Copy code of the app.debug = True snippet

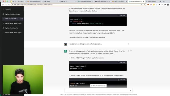click(x=122, y=62)
